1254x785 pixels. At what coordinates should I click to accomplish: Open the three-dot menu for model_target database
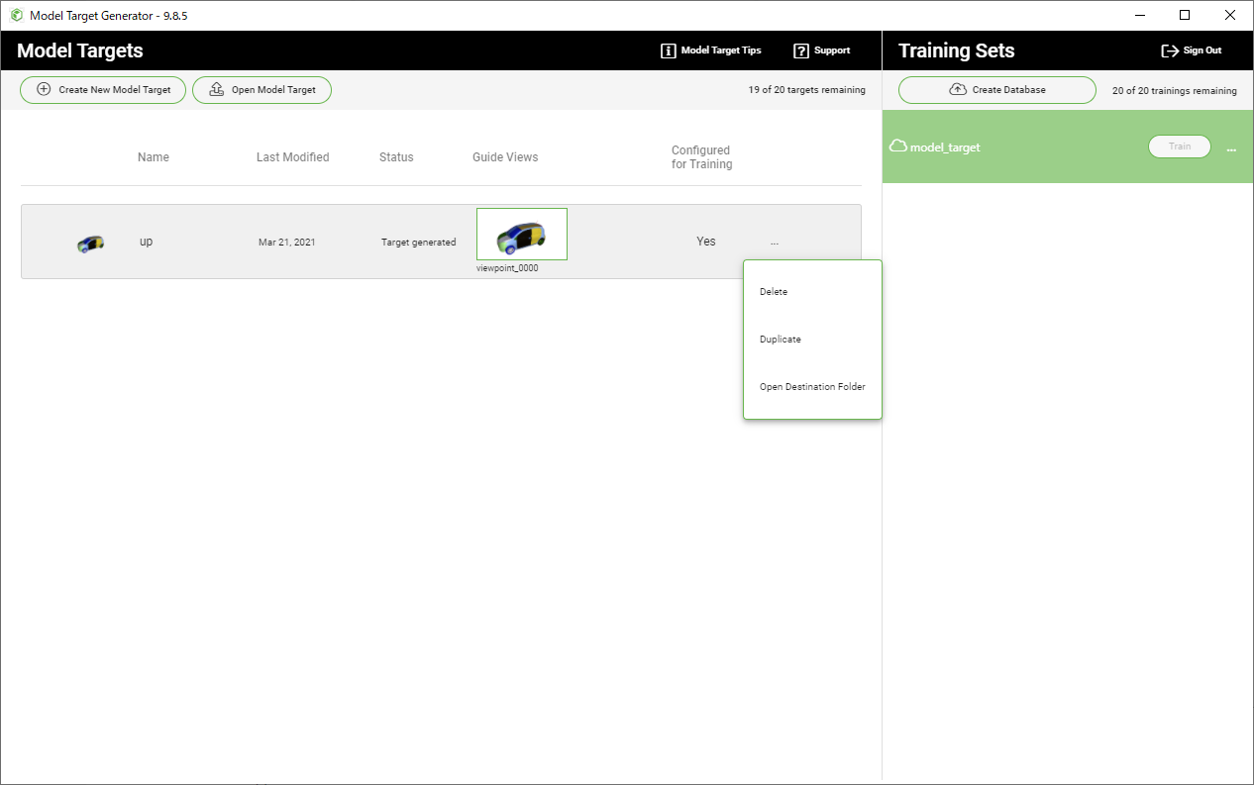tap(1231, 148)
